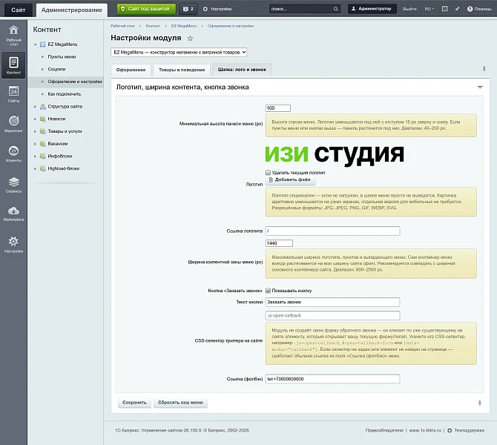Click the top search input field
Image resolution: width=497 pixels, height=445 pixels.
[301, 9]
